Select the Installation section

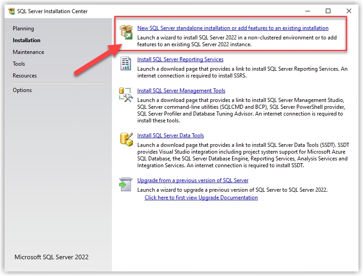tap(26, 40)
